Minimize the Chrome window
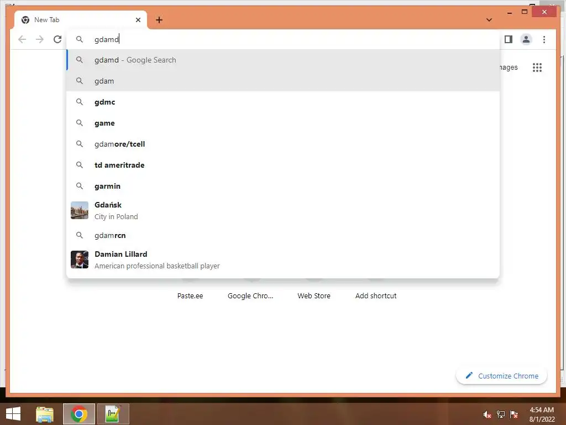This screenshot has height=425, width=566. (510, 13)
